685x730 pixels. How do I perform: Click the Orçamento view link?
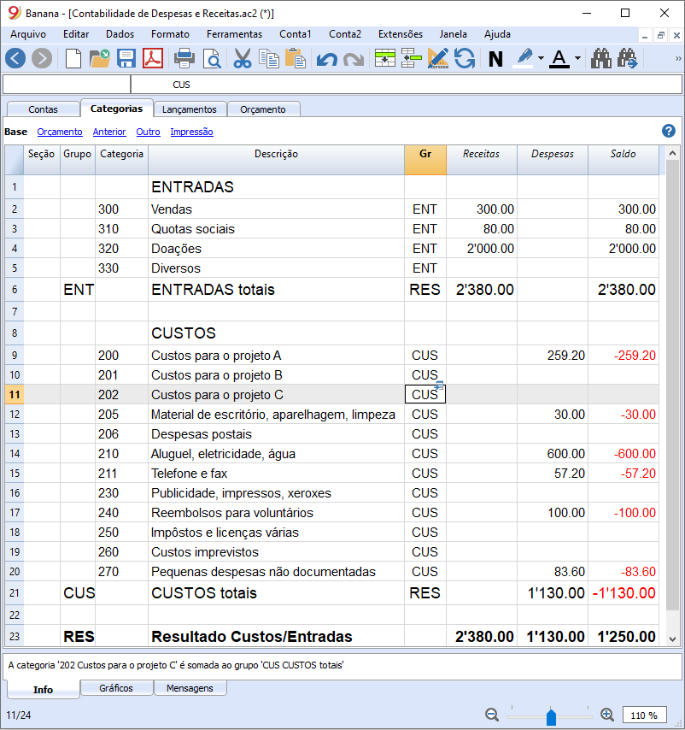[x=60, y=132]
